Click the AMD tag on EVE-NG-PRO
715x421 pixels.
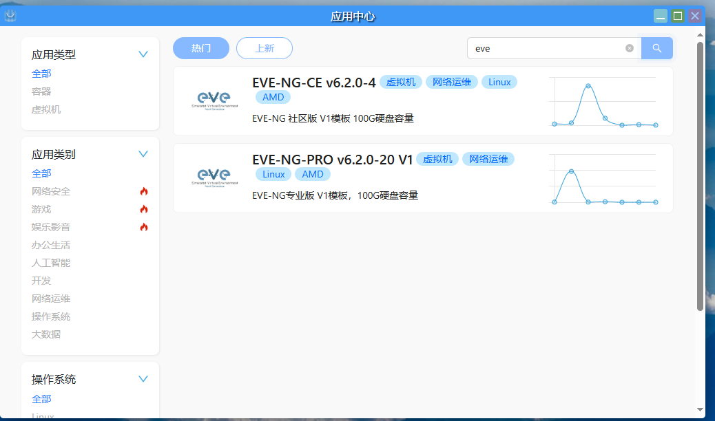312,174
